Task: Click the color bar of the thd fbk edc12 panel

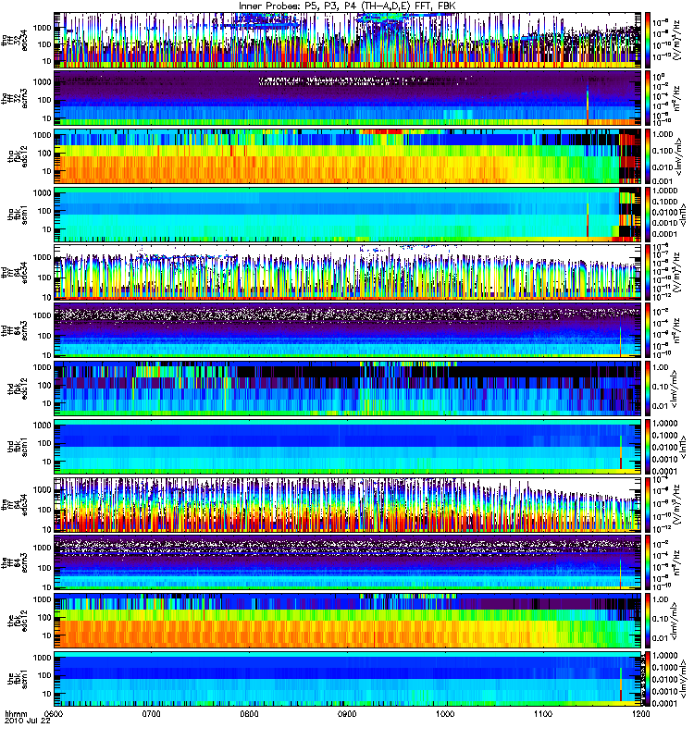Action: point(647,388)
